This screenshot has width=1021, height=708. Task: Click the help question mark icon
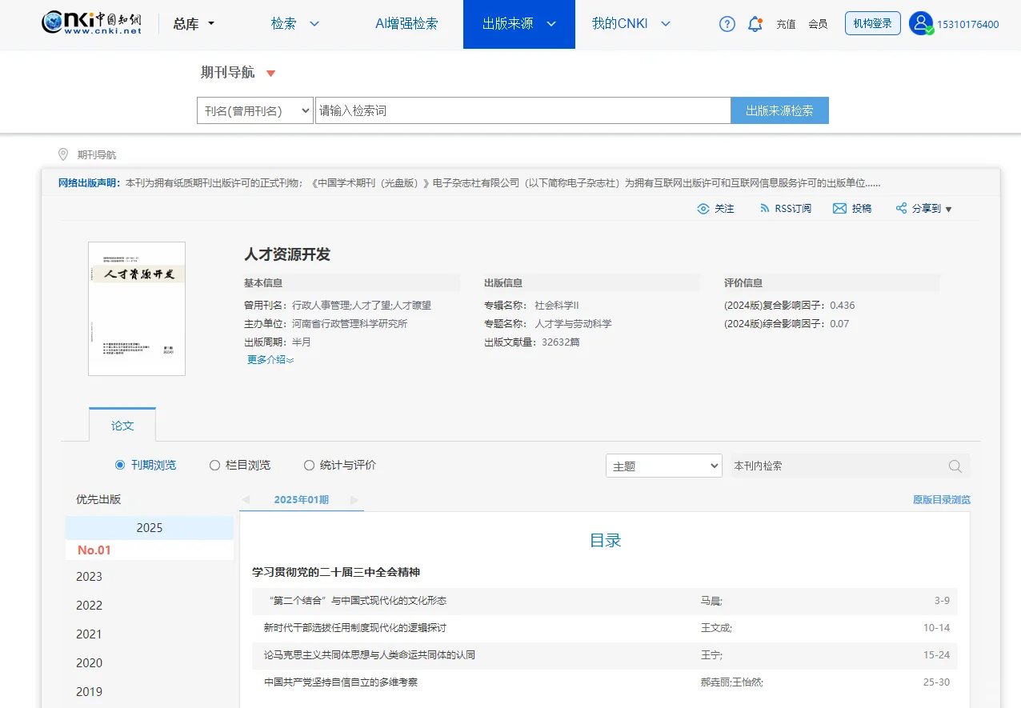coord(727,24)
